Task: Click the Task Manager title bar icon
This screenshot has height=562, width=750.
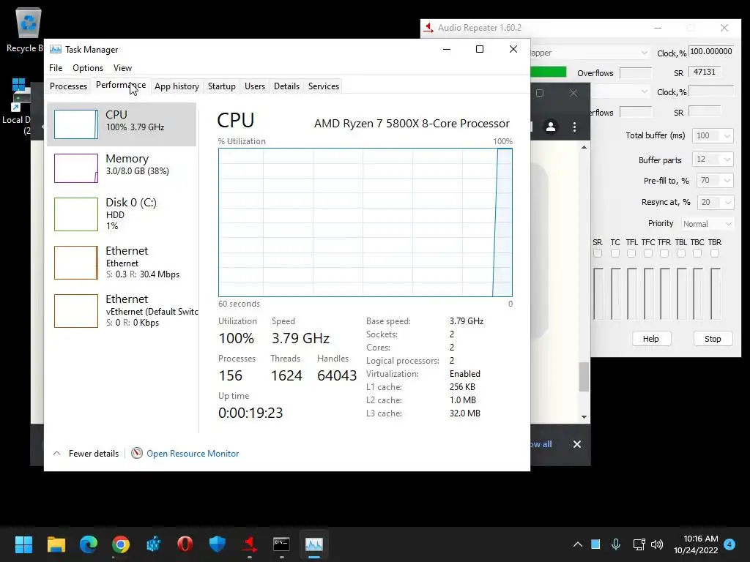Action: pos(56,49)
